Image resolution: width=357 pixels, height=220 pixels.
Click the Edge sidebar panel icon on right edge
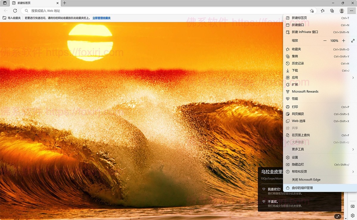pyautogui.click(x=353, y=206)
